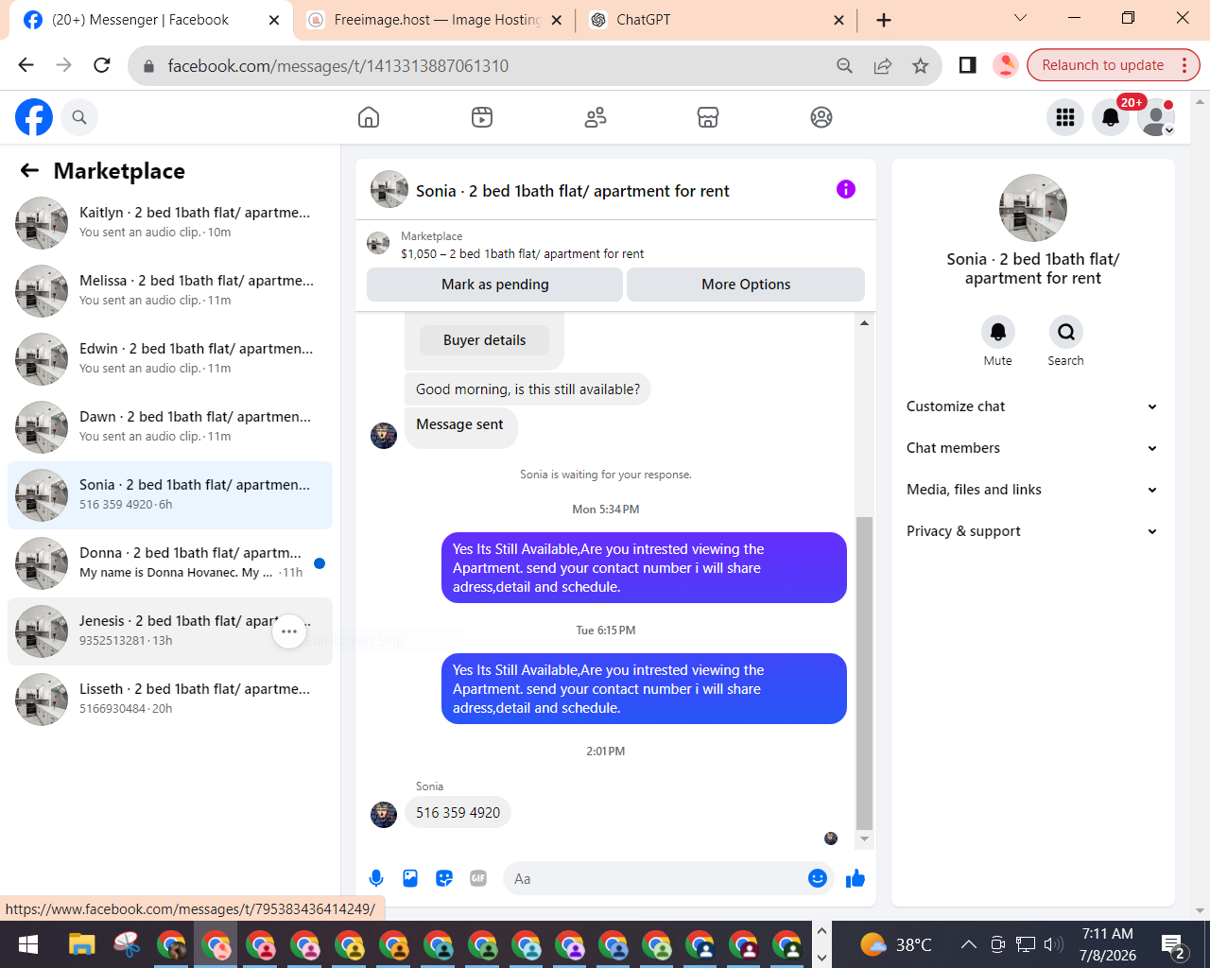Screen dimensions: 1210x968
Task: Open Donna's unread conversation
Action: tap(170, 563)
